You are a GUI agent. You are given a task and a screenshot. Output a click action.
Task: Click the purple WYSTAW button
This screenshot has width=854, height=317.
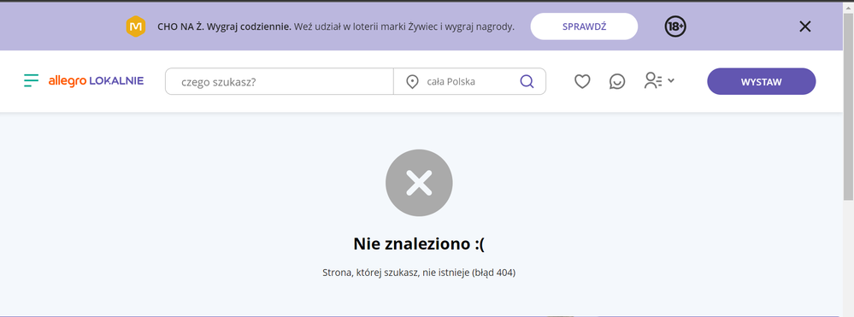[762, 82]
